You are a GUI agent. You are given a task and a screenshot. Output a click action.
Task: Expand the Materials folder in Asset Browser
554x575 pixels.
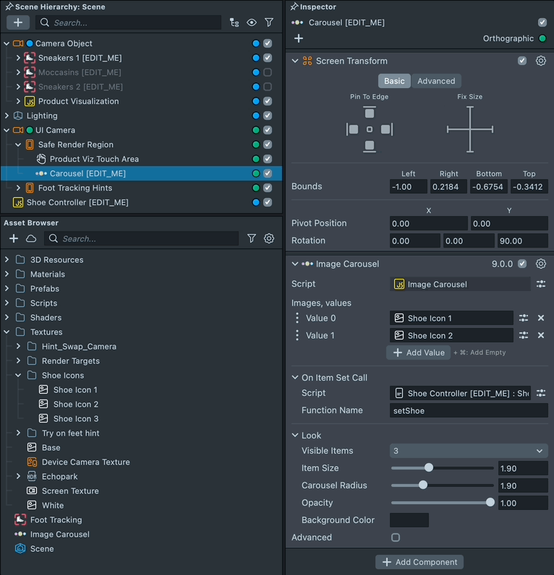pos(7,274)
